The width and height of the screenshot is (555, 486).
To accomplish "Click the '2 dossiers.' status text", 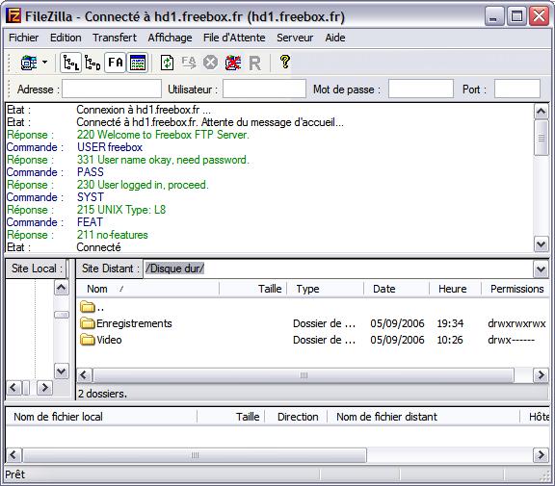I will (x=102, y=394).
